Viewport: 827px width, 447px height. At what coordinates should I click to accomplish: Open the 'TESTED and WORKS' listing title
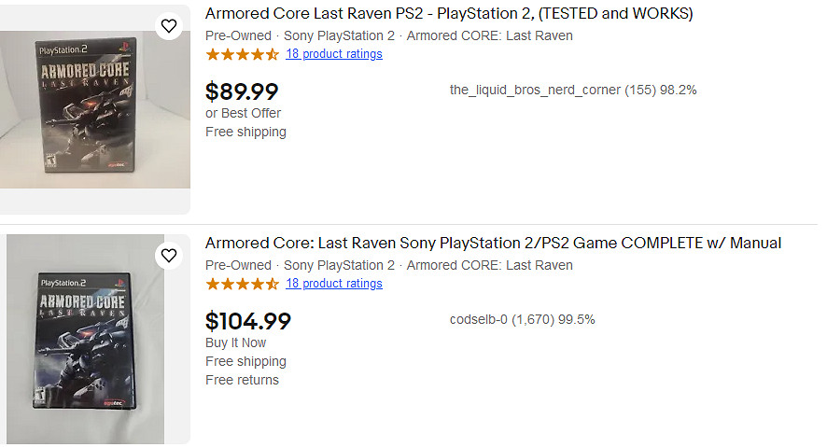449,14
